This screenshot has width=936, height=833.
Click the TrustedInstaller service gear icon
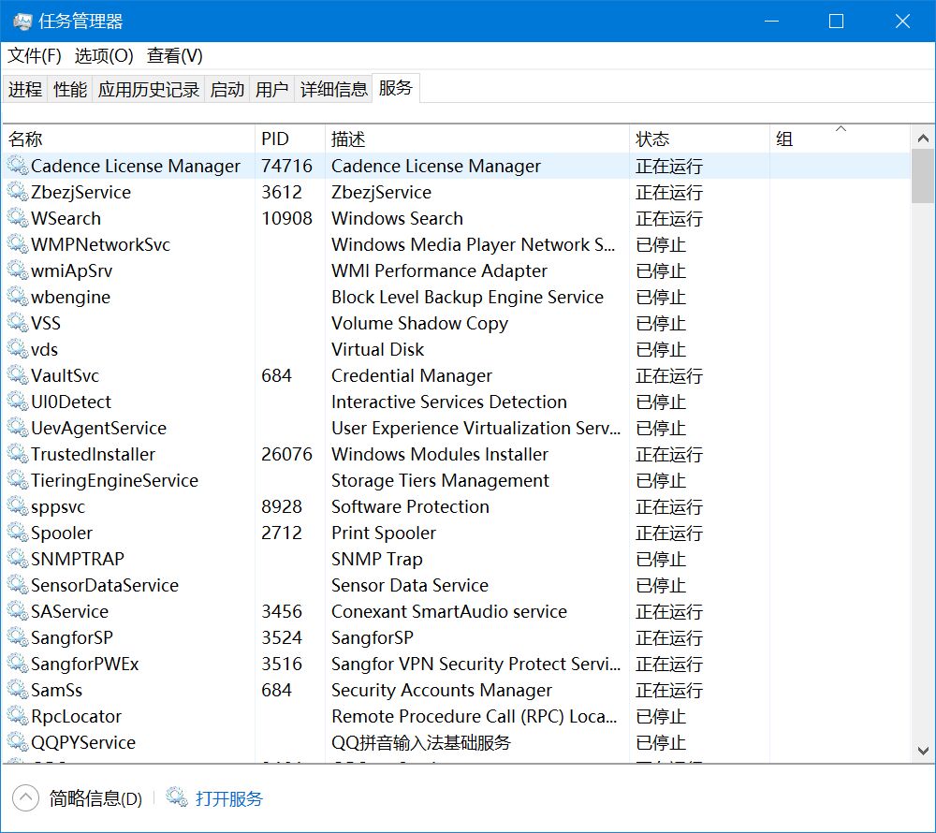pos(17,454)
